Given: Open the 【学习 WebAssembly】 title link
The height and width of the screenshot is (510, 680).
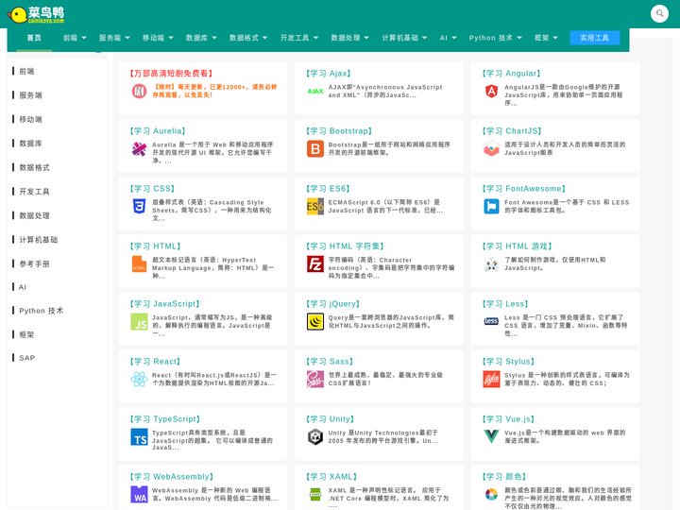Looking at the screenshot, I should point(172,477).
